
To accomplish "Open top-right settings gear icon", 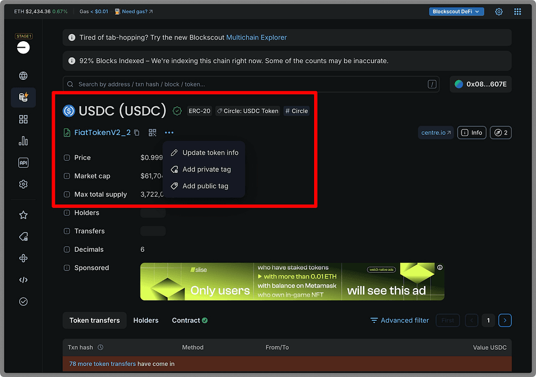I will [x=498, y=12].
